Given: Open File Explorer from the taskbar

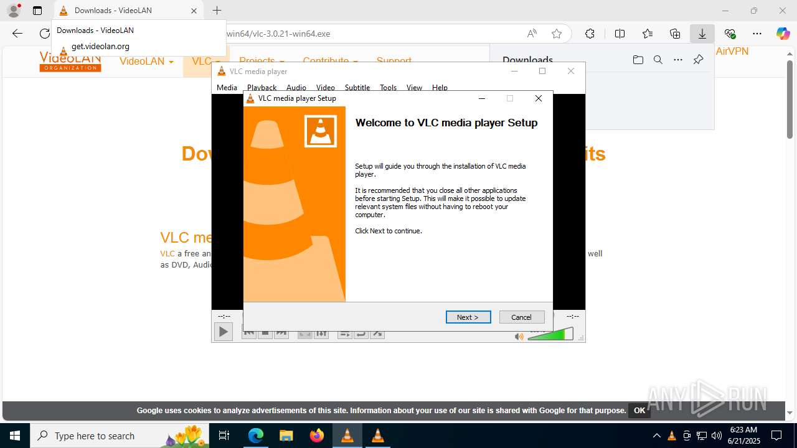Looking at the screenshot, I should click(x=286, y=436).
